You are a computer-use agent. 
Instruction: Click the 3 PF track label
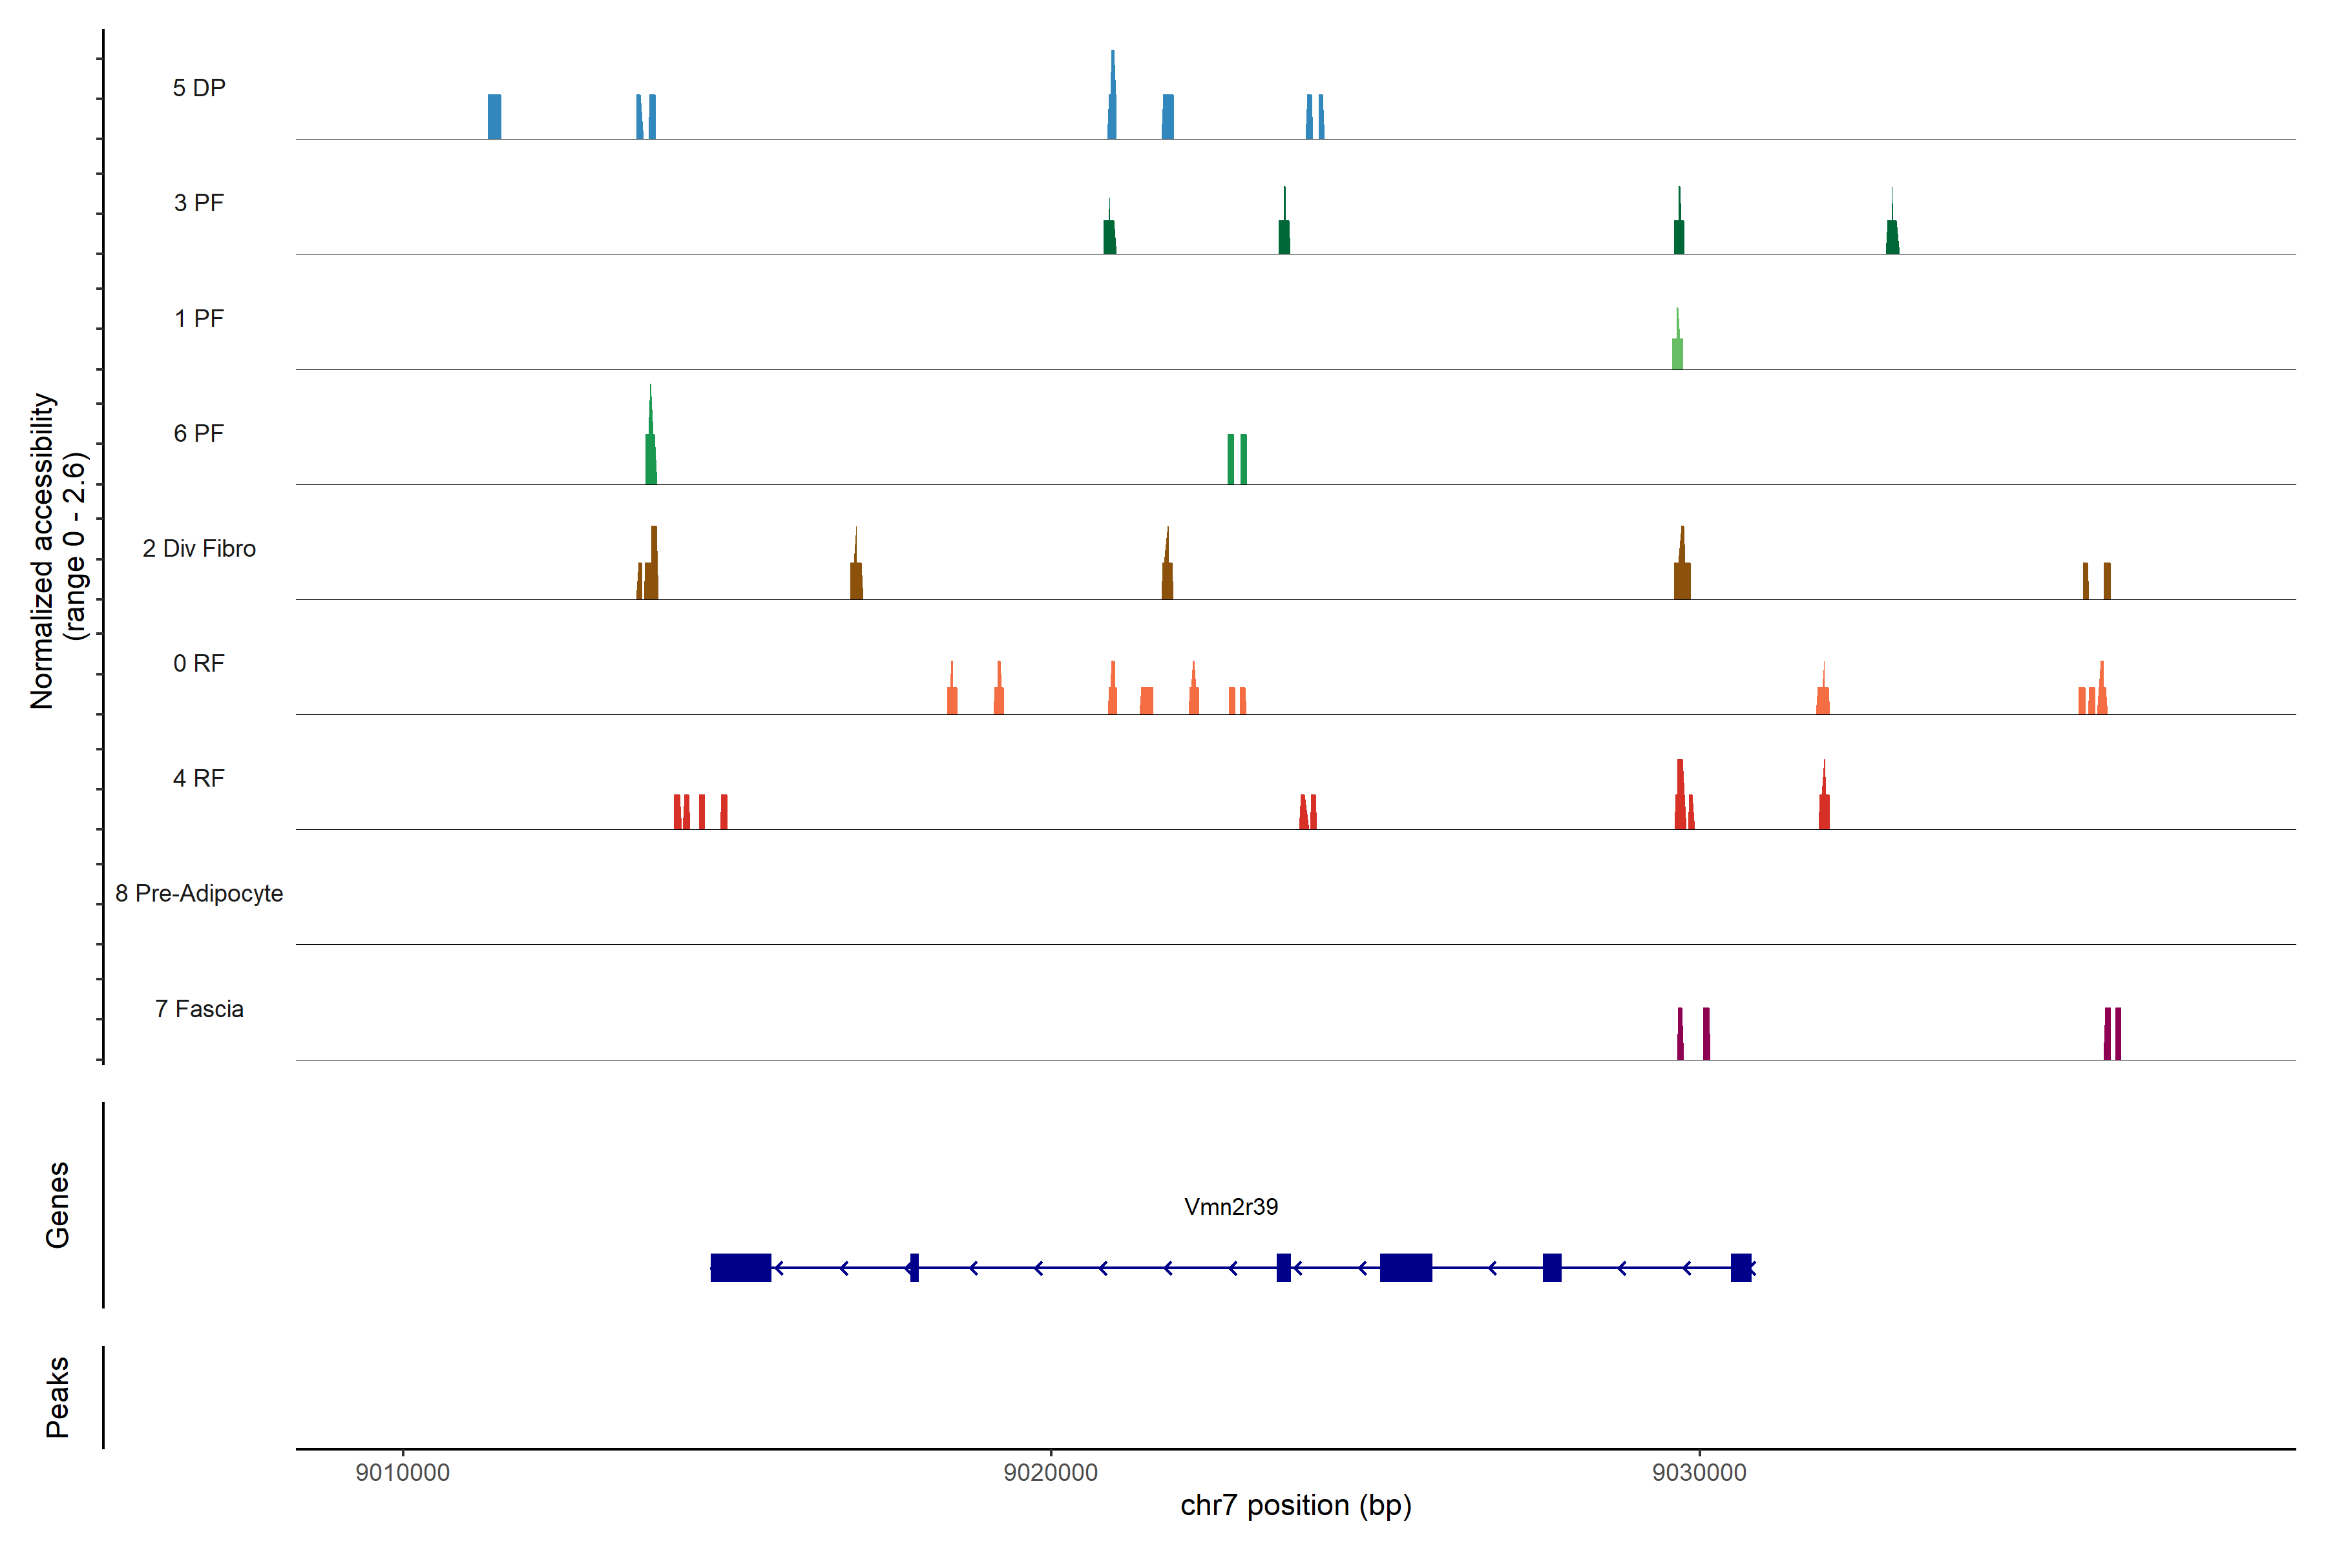[199, 203]
